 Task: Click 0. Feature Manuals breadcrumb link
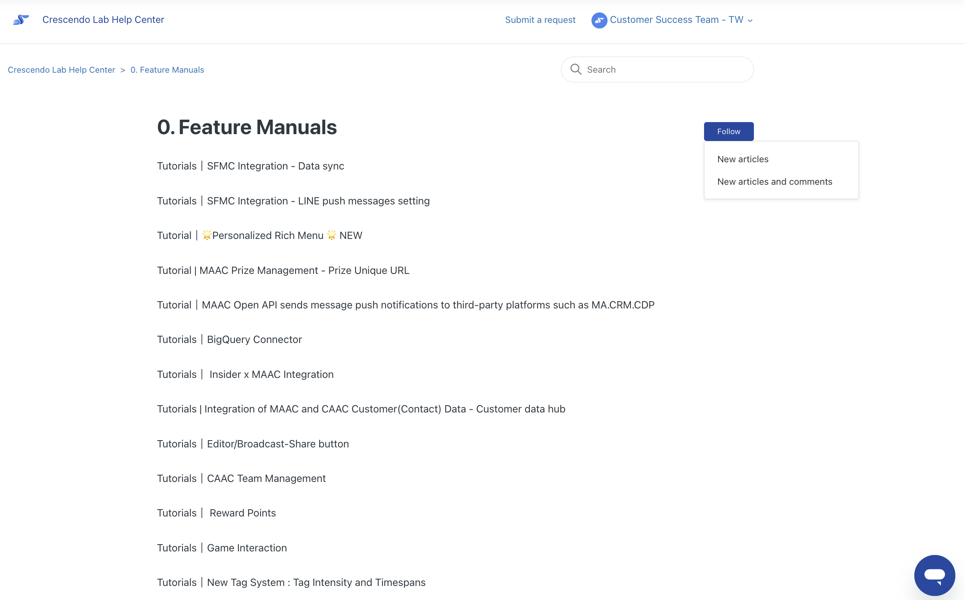point(167,70)
